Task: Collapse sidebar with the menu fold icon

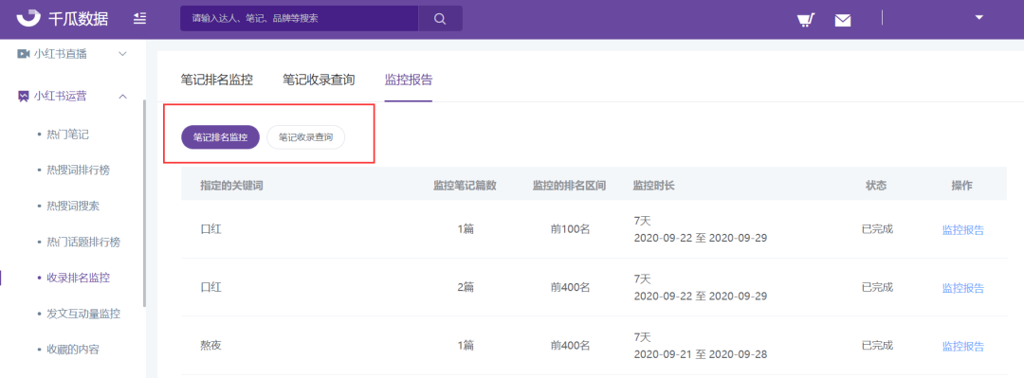Action: click(139, 18)
